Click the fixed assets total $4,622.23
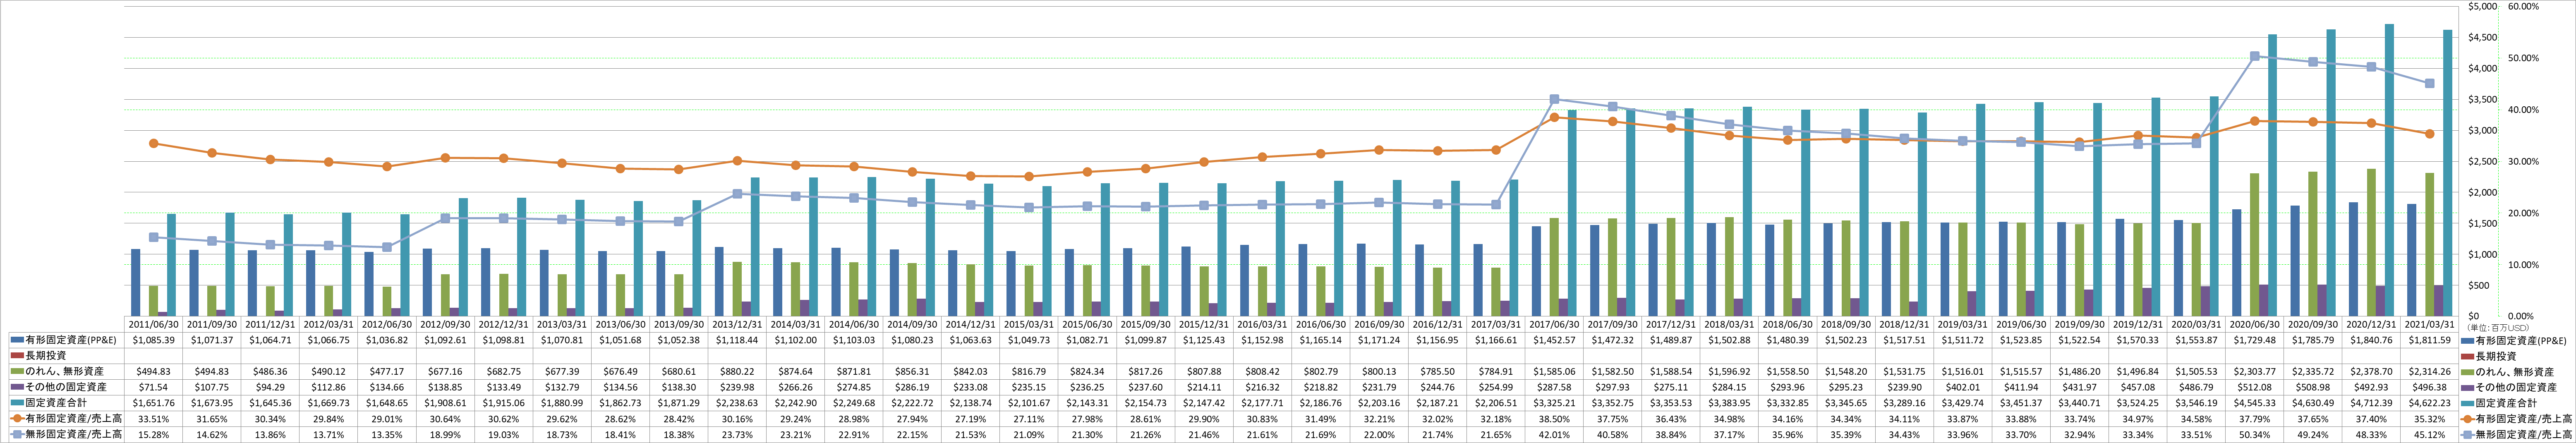 point(2431,402)
